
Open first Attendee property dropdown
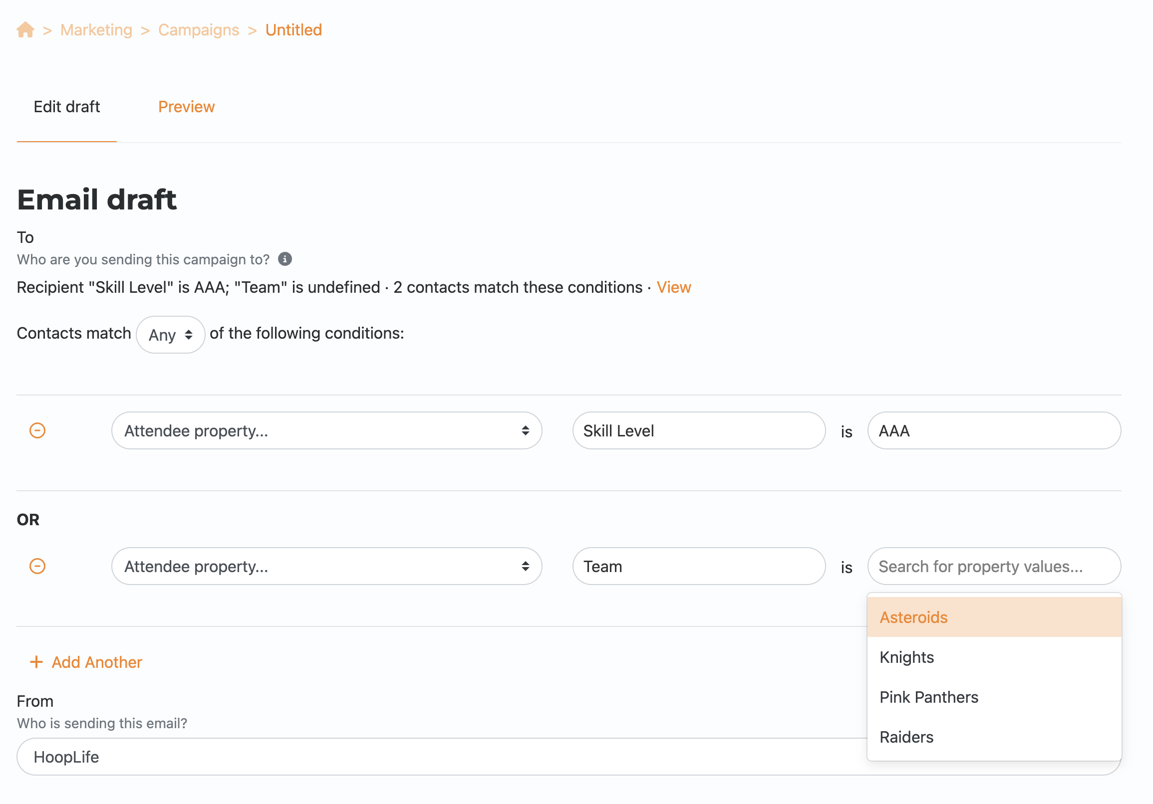[x=326, y=430]
